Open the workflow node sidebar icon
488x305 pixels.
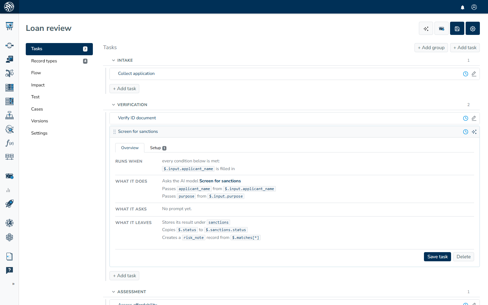click(9, 45)
